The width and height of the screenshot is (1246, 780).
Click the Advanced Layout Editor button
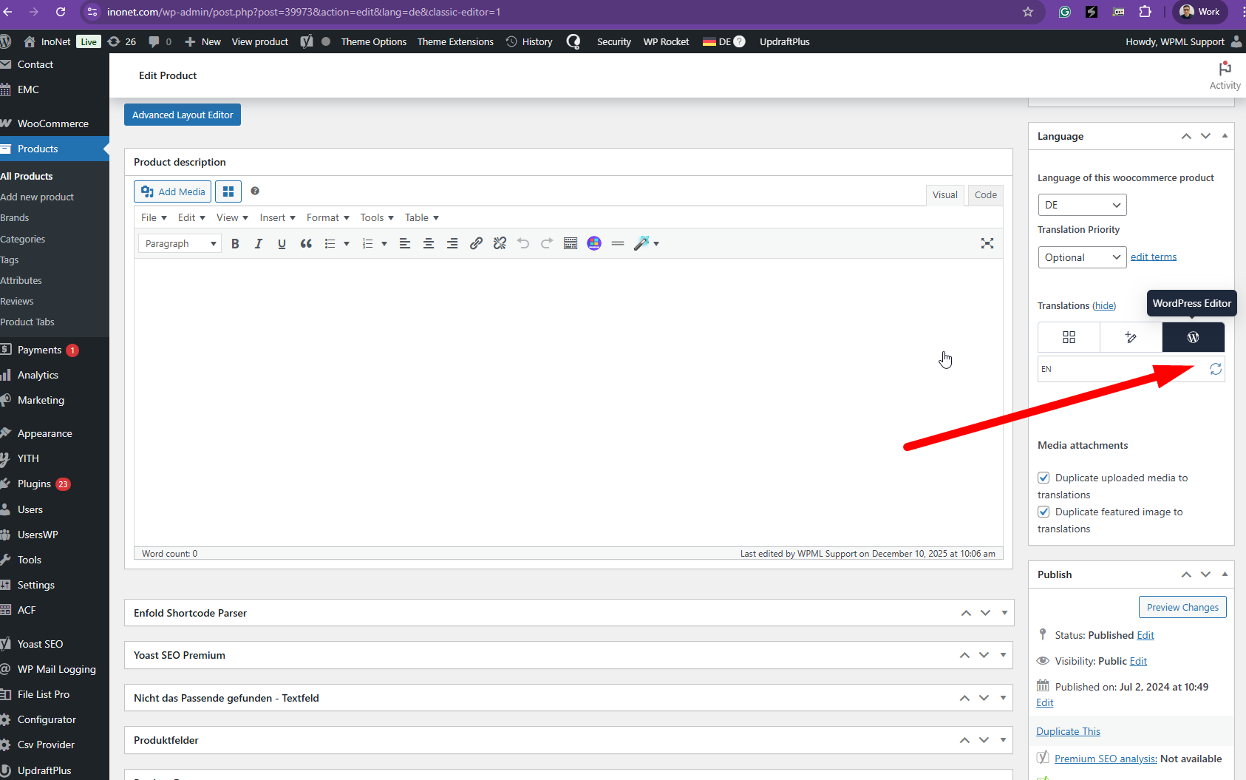pos(183,115)
